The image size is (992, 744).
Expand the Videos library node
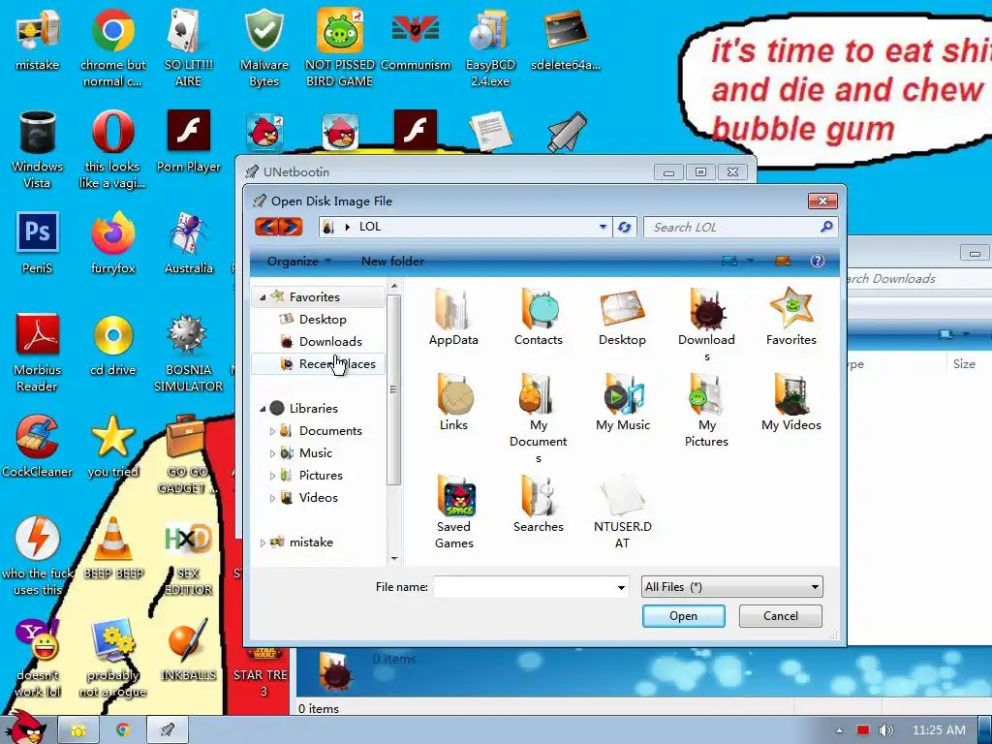point(272,498)
